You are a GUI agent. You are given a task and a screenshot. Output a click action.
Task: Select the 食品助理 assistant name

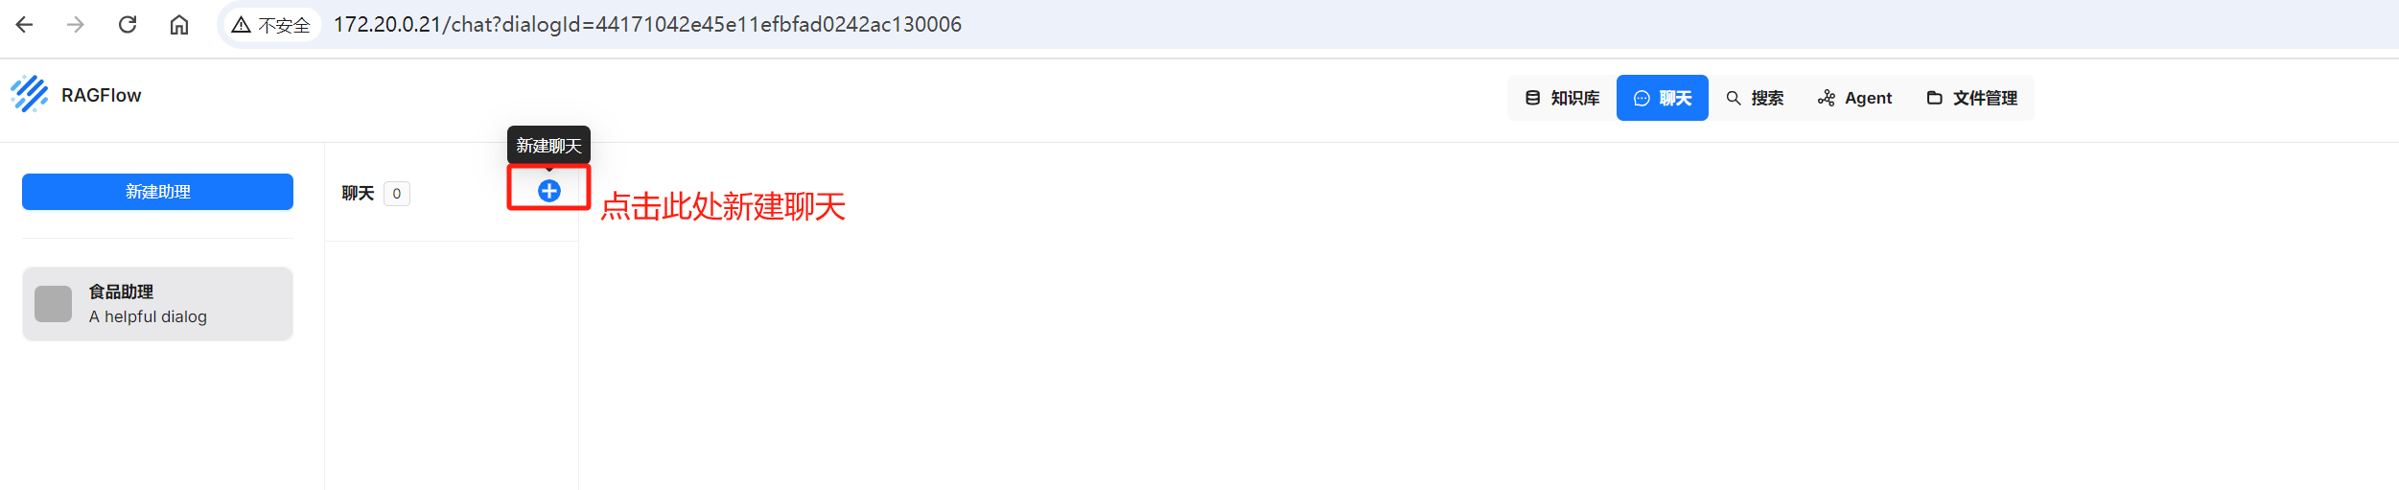click(x=122, y=292)
